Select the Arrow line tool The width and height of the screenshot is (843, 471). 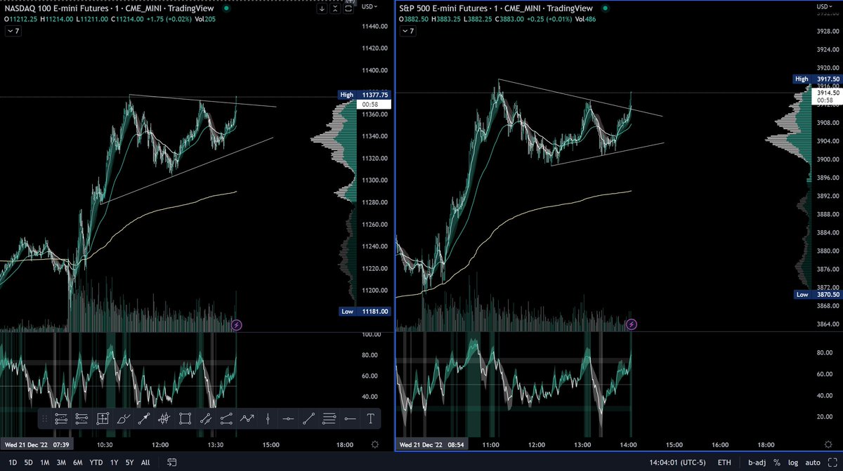(143, 419)
